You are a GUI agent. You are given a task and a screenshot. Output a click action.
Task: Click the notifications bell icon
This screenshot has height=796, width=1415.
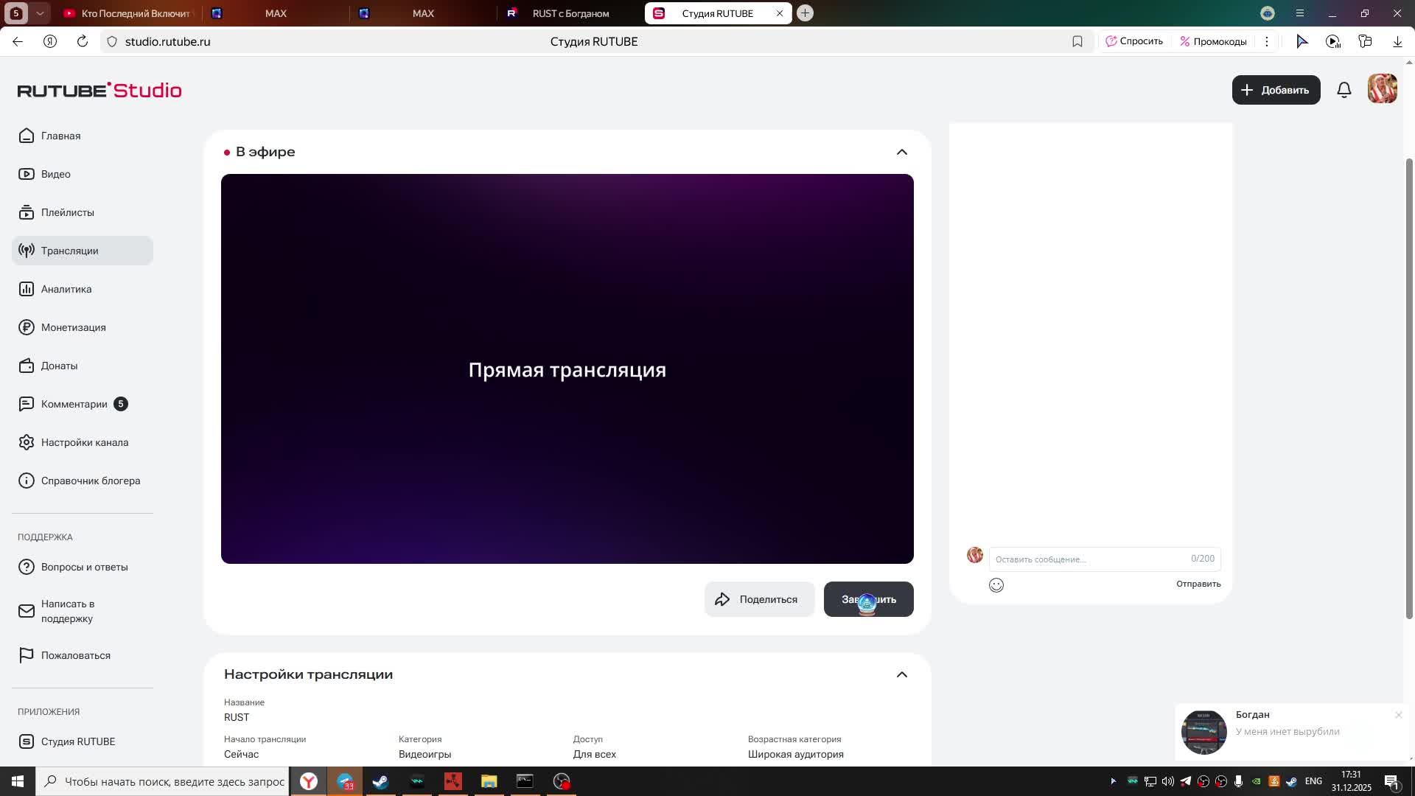(1344, 90)
